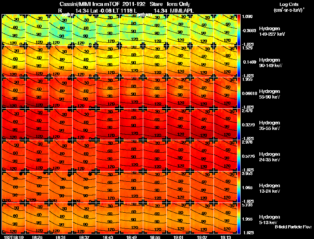Select the 'Ions Only' header text
Screen dimensions: 314x239
point(179,4)
